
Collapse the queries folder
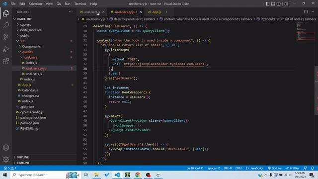coord(44,52)
